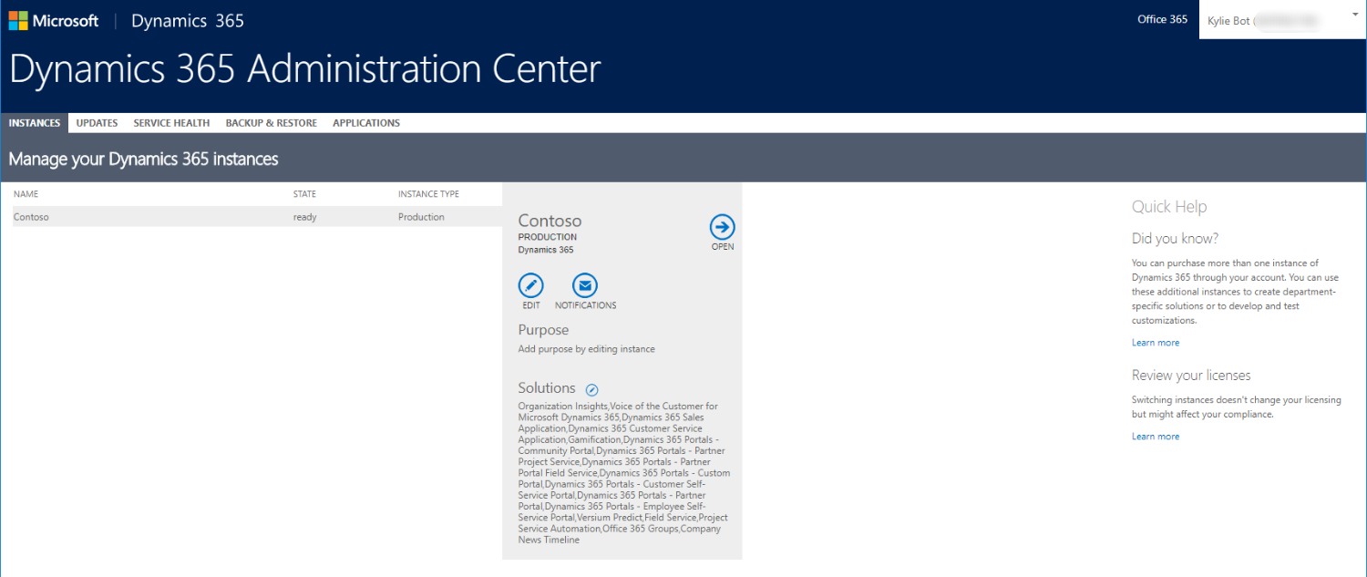The image size is (1367, 577).
Task: Click Learn more under Did you know
Action: [1156, 343]
